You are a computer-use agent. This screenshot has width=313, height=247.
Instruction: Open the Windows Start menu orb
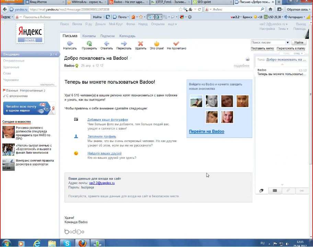(x=6, y=243)
